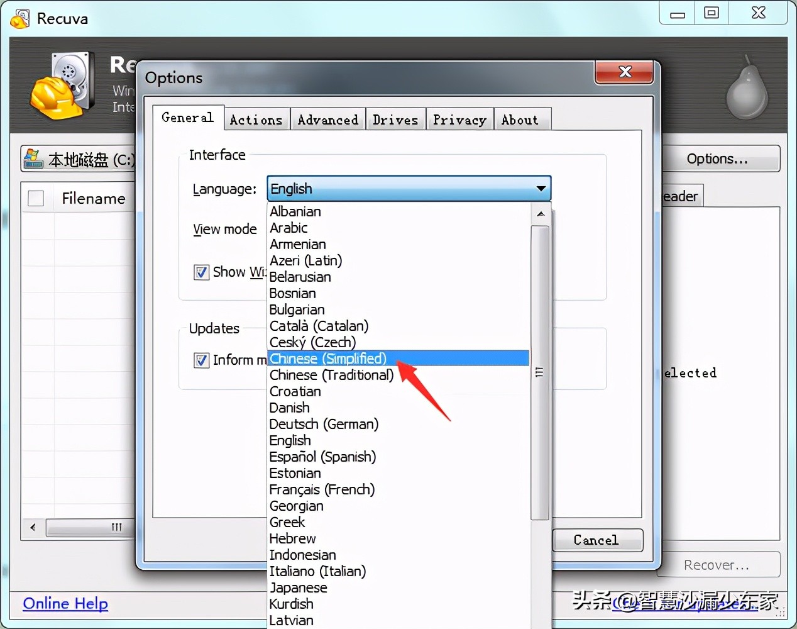Toggle the Inform me of updates checkbox
This screenshot has height=629, width=797.
[x=201, y=360]
